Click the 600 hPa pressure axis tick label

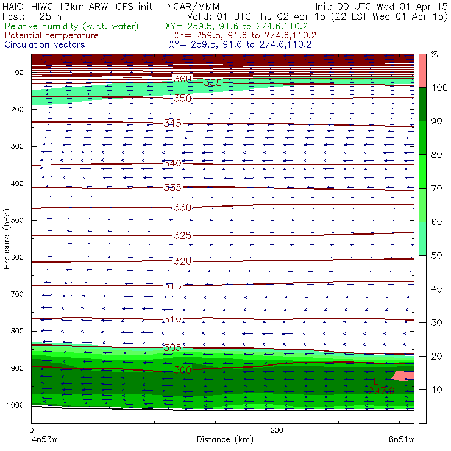[17, 257]
